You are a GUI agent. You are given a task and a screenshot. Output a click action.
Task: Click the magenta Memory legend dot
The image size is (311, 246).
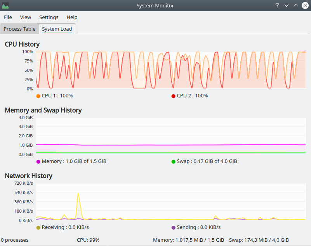[x=38, y=161]
